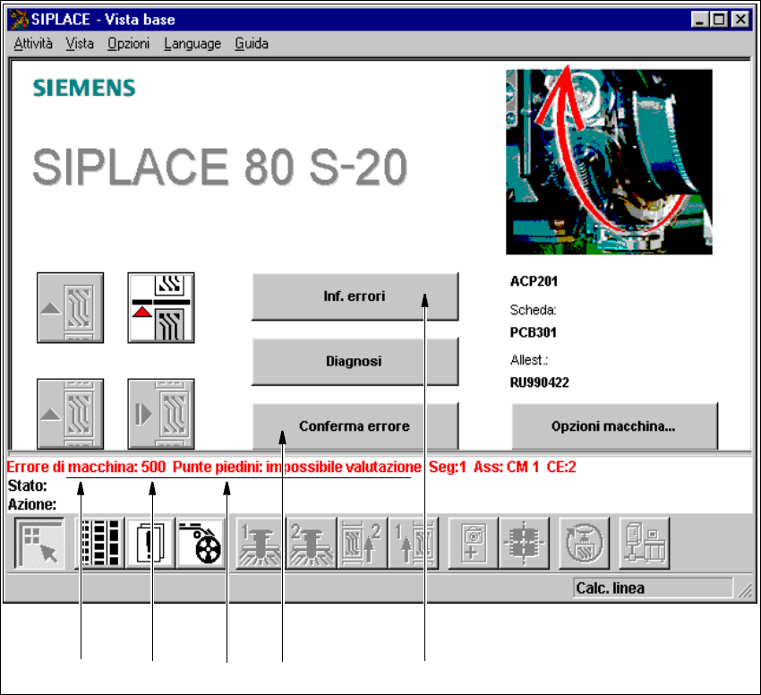Minimize the SIPLACE window
Image resolution: width=761 pixels, height=695 pixels.
pyautogui.click(x=699, y=20)
